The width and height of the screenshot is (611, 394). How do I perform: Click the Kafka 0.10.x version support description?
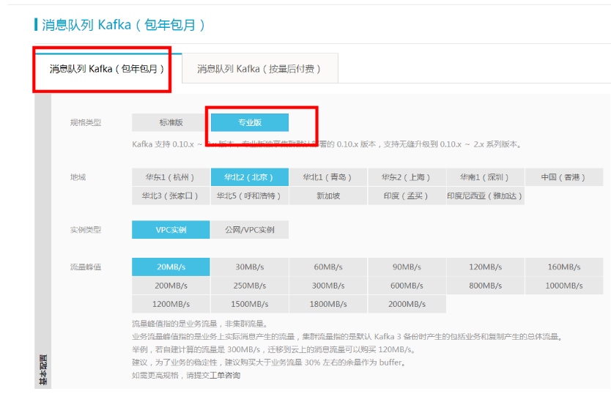click(x=327, y=144)
